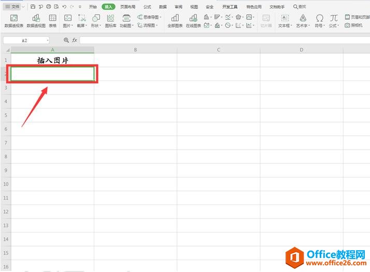
Task: Select row 14 header
Action: [x=6, y=239]
